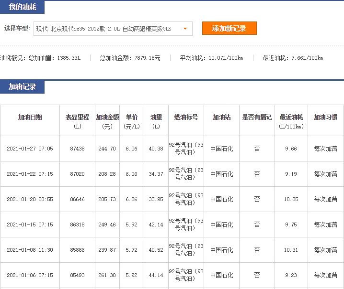Click the 加油日期 column header
The width and height of the screenshot is (344, 289).
click(x=30, y=117)
